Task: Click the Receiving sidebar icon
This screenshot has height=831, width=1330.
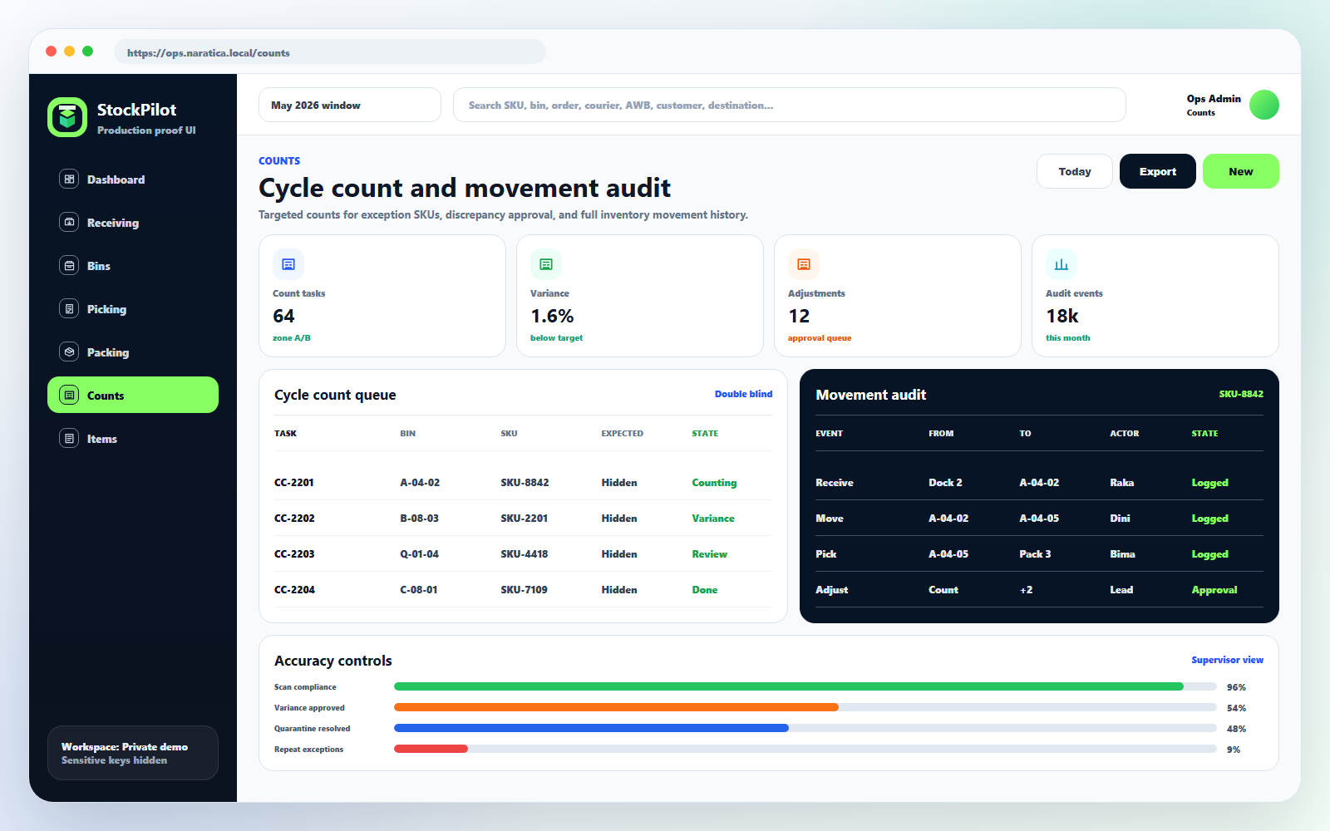Action: [x=69, y=222]
